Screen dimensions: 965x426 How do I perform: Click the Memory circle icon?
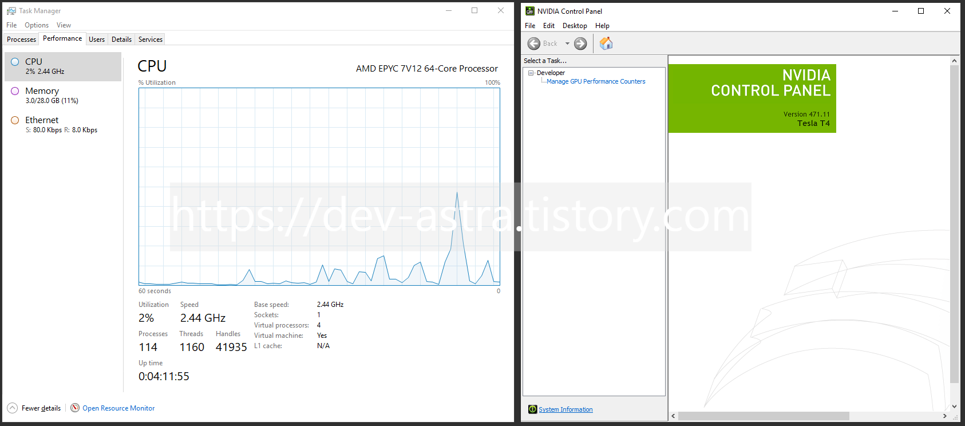point(15,91)
